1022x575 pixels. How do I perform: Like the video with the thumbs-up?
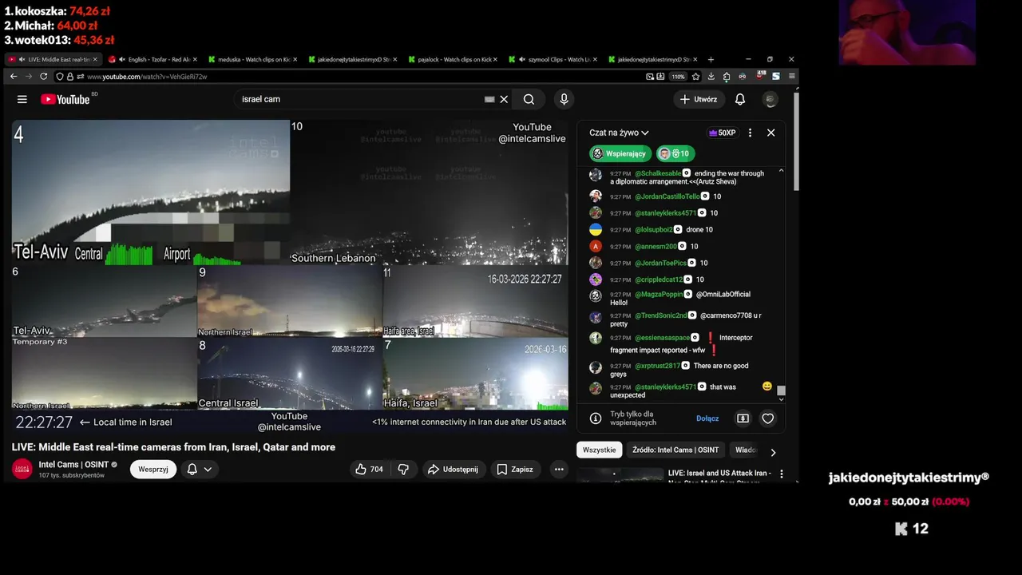370,470
